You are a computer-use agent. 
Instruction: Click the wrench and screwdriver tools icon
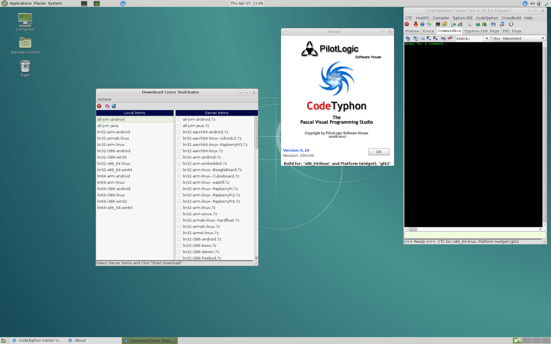[469, 24]
